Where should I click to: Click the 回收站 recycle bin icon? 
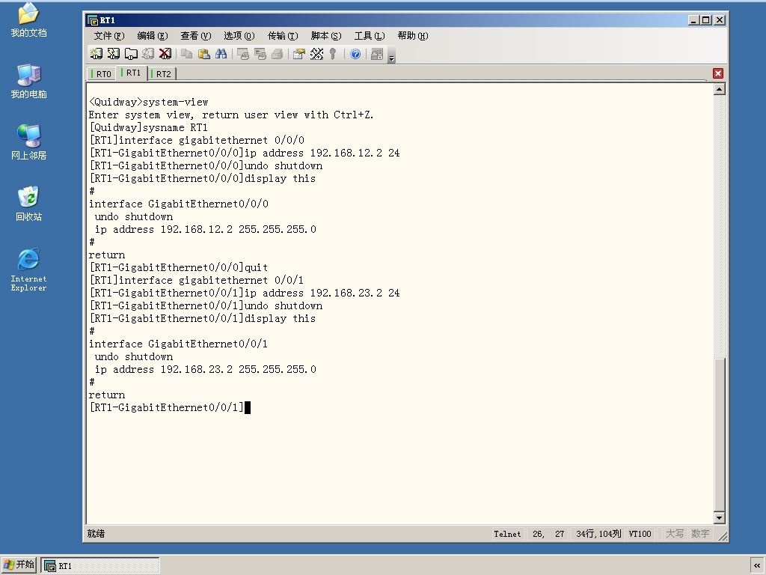[29, 204]
